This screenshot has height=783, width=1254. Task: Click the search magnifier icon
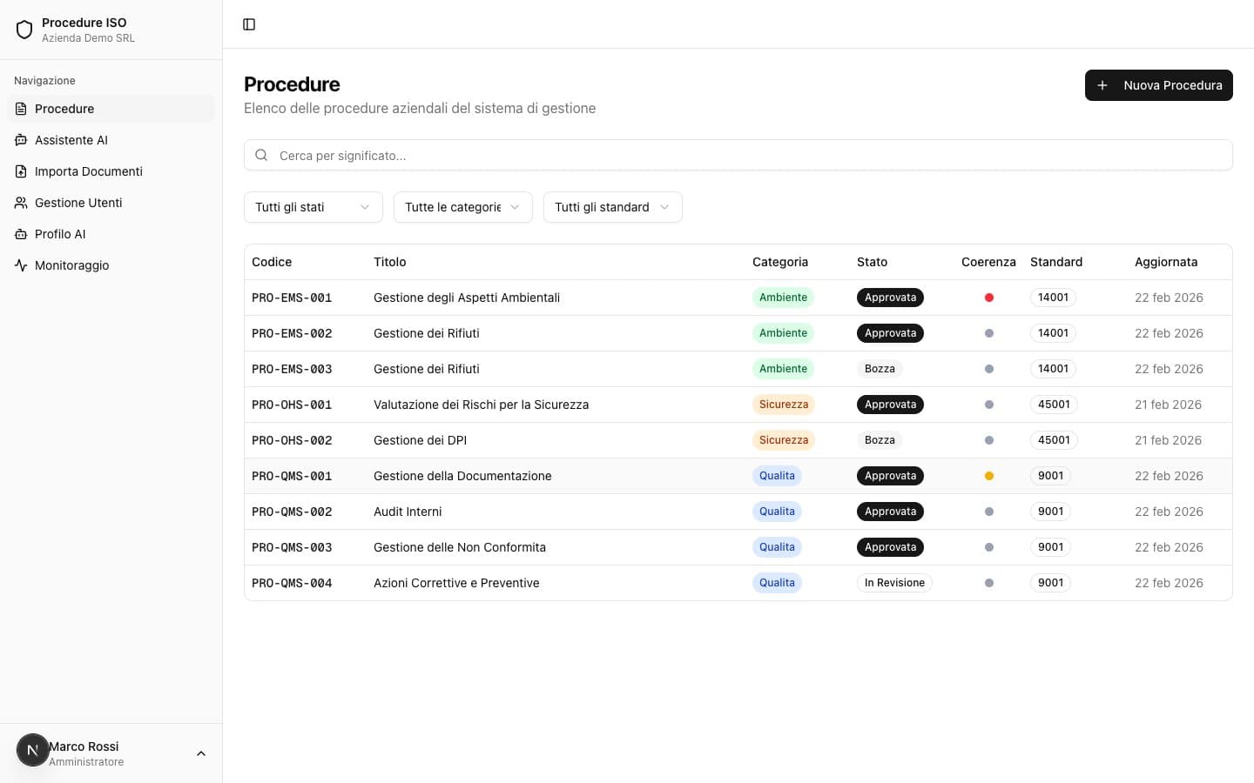click(261, 155)
